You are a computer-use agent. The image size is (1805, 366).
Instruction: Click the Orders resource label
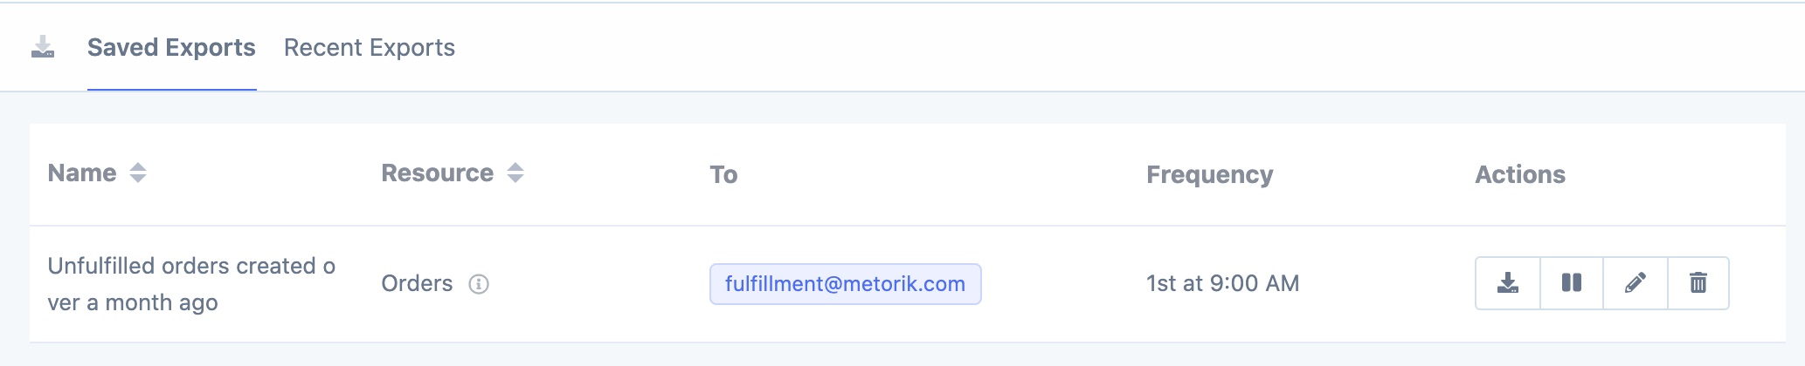pos(417,283)
